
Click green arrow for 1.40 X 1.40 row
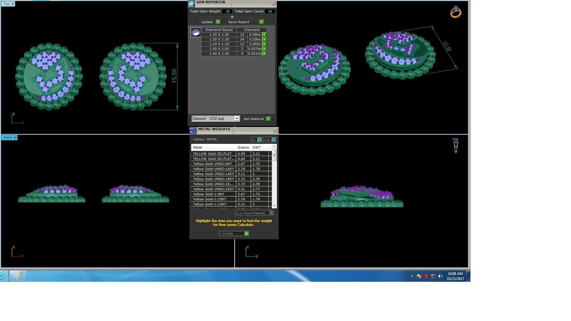tap(264, 54)
